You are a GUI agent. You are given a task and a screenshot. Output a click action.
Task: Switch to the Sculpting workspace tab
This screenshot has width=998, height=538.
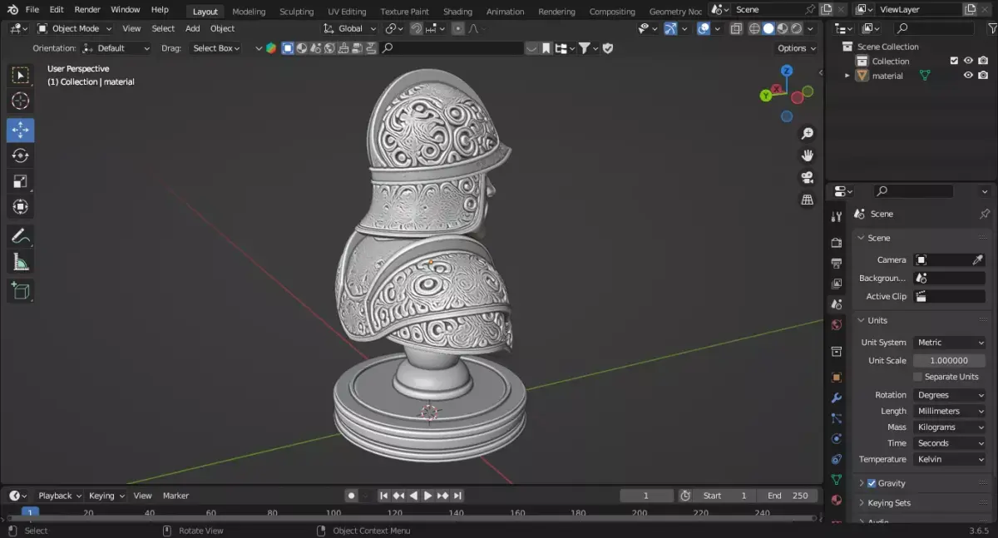tap(296, 12)
